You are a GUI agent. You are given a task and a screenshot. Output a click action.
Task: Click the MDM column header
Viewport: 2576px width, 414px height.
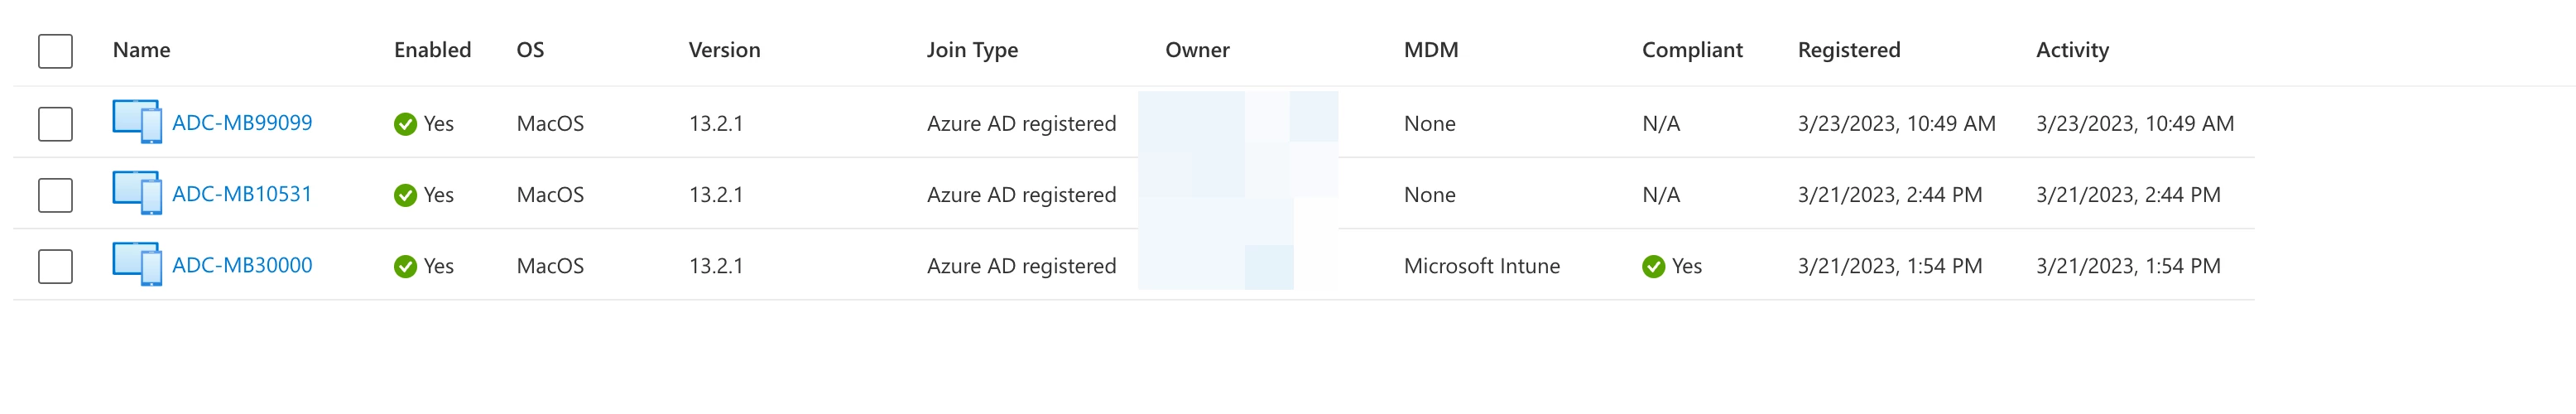pos(1431,50)
